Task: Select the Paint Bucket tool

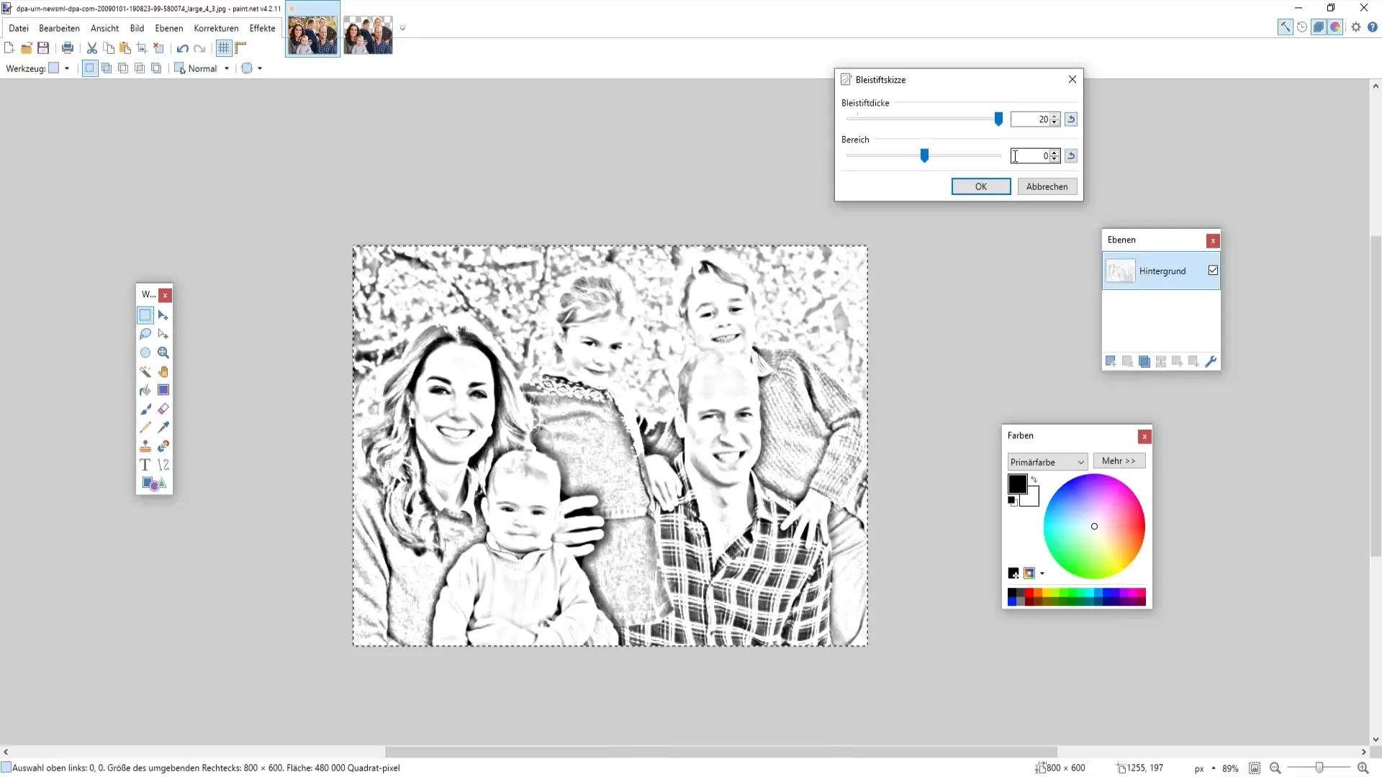Action: pos(145,390)
